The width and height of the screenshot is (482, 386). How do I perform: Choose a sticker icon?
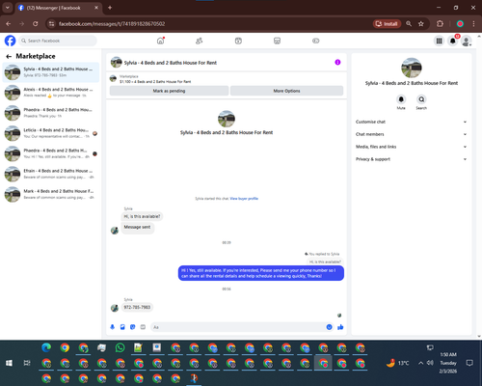tap(133, 327)
